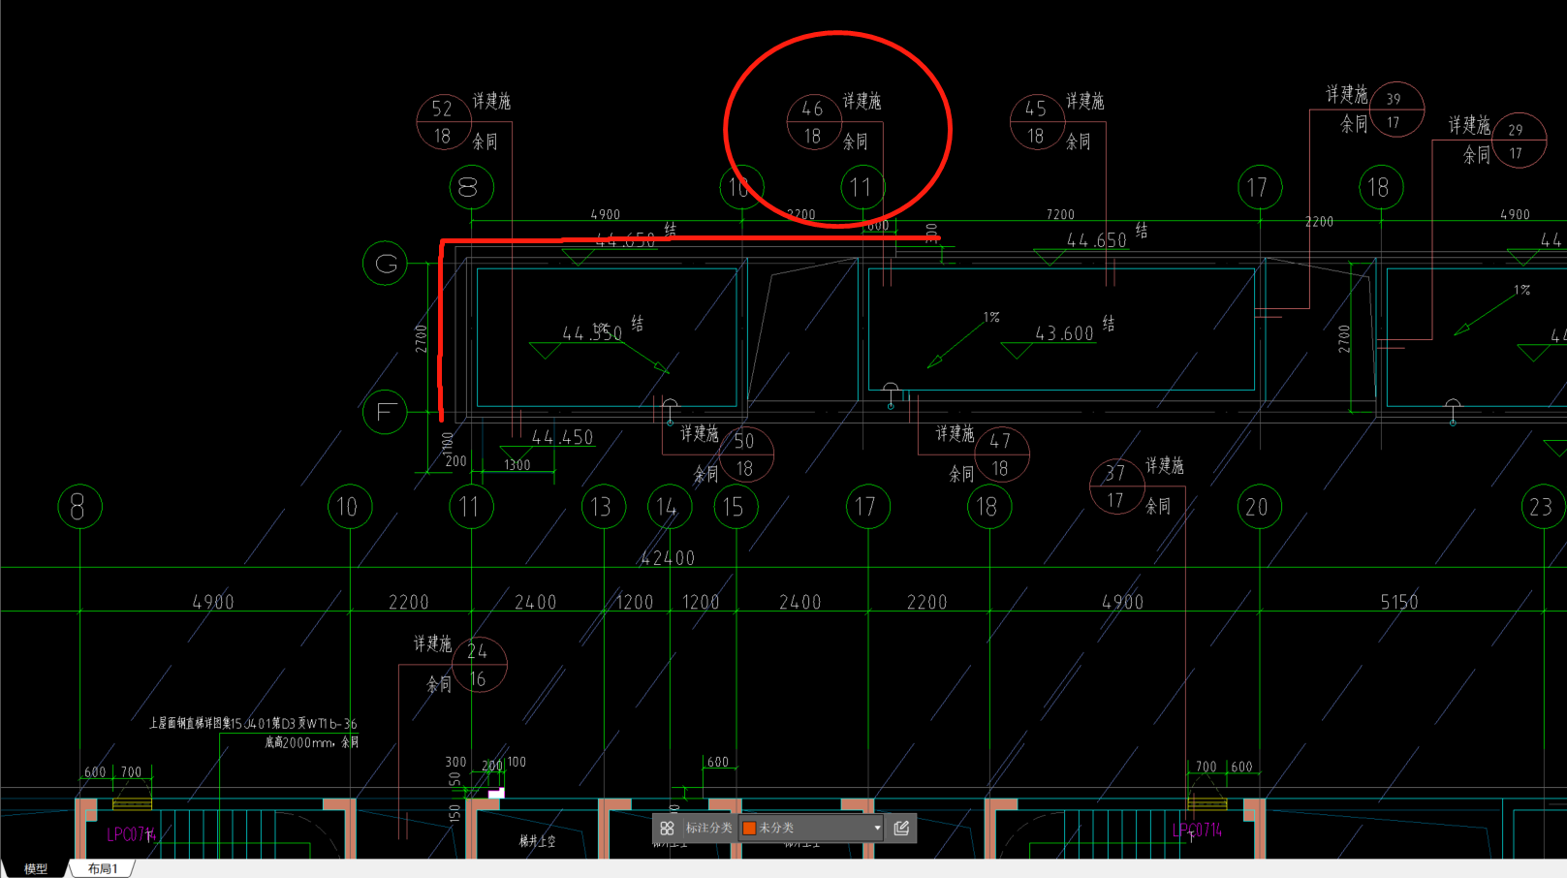Select the elevation text 43.600
The image size is (1567, 878).
pyautogui.click(x=1064, y=333)
